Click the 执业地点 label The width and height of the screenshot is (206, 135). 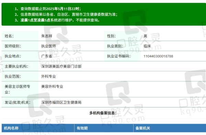[x=13, y=56]
